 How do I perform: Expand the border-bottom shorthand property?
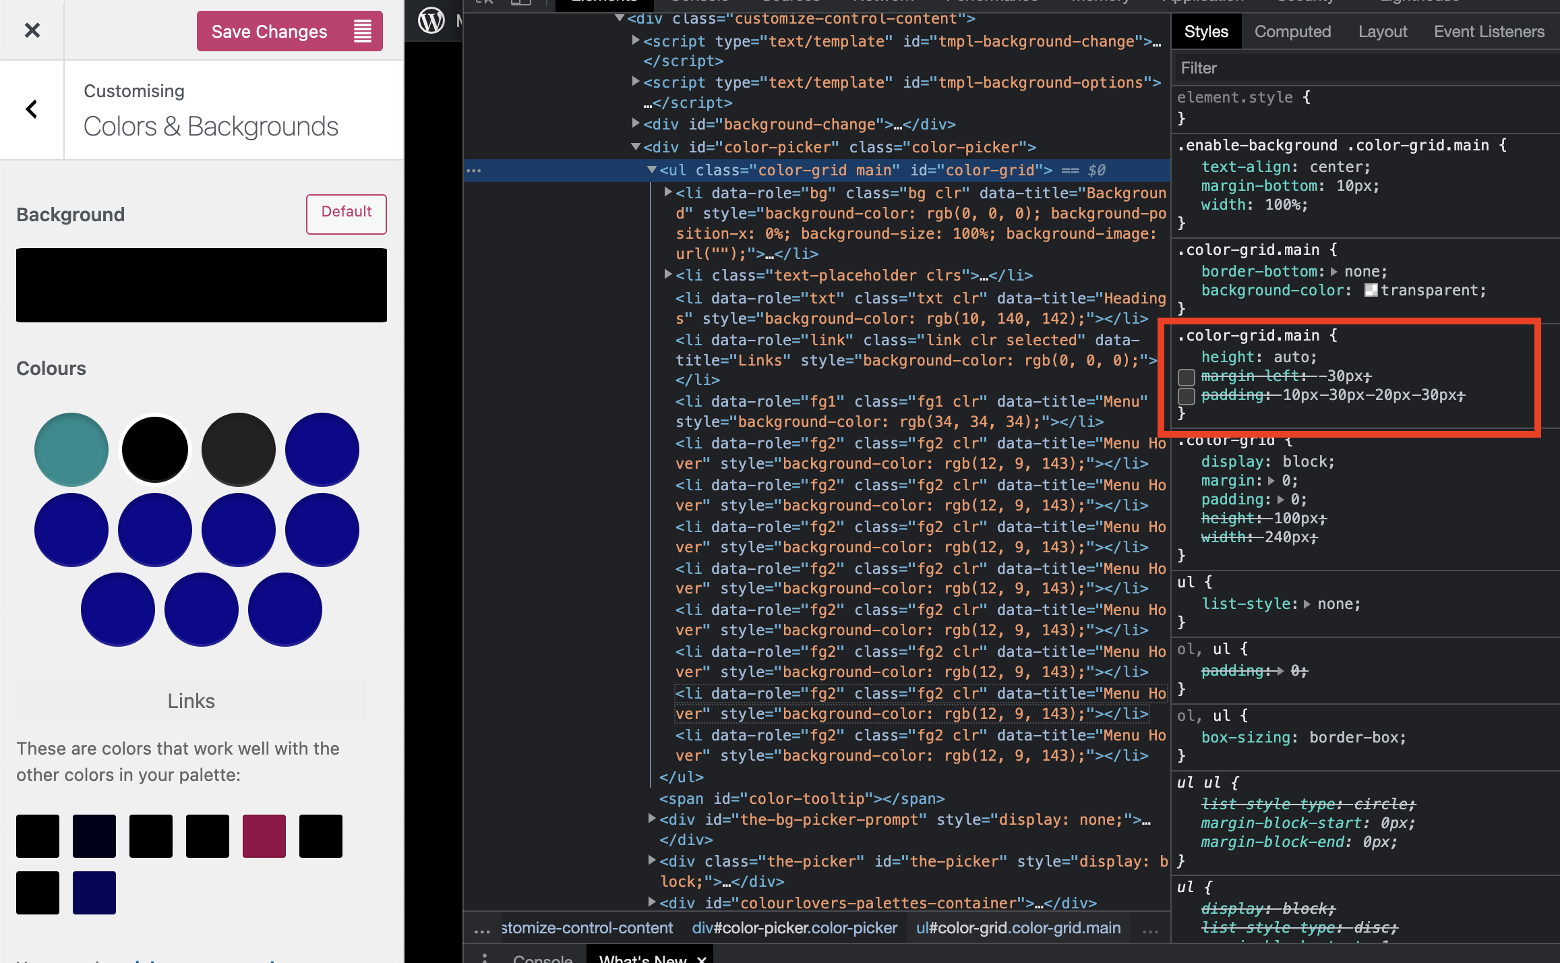[1333, 272]
